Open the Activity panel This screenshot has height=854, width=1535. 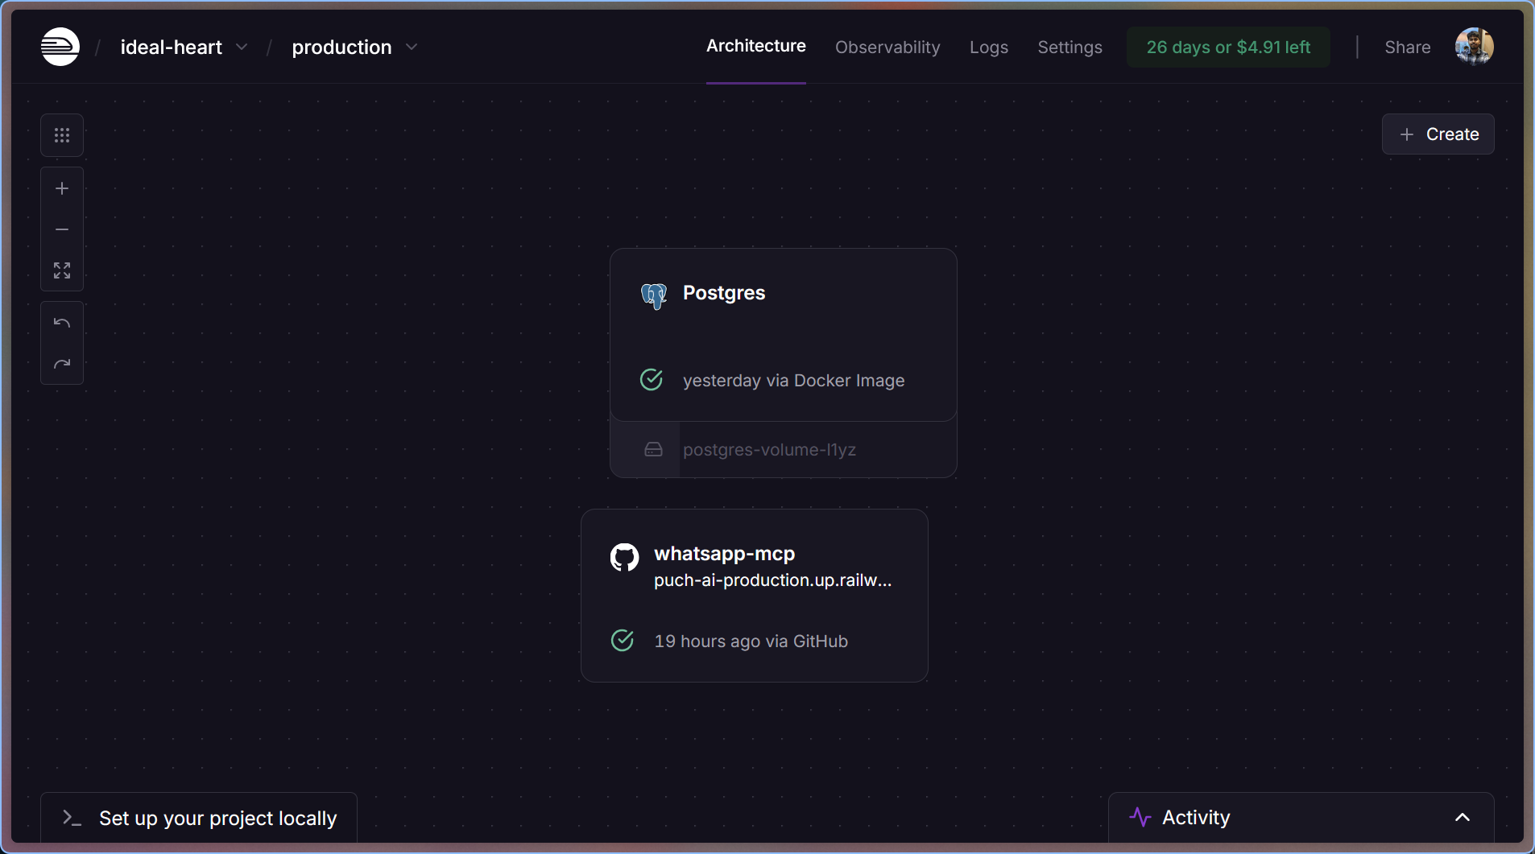1301,817
